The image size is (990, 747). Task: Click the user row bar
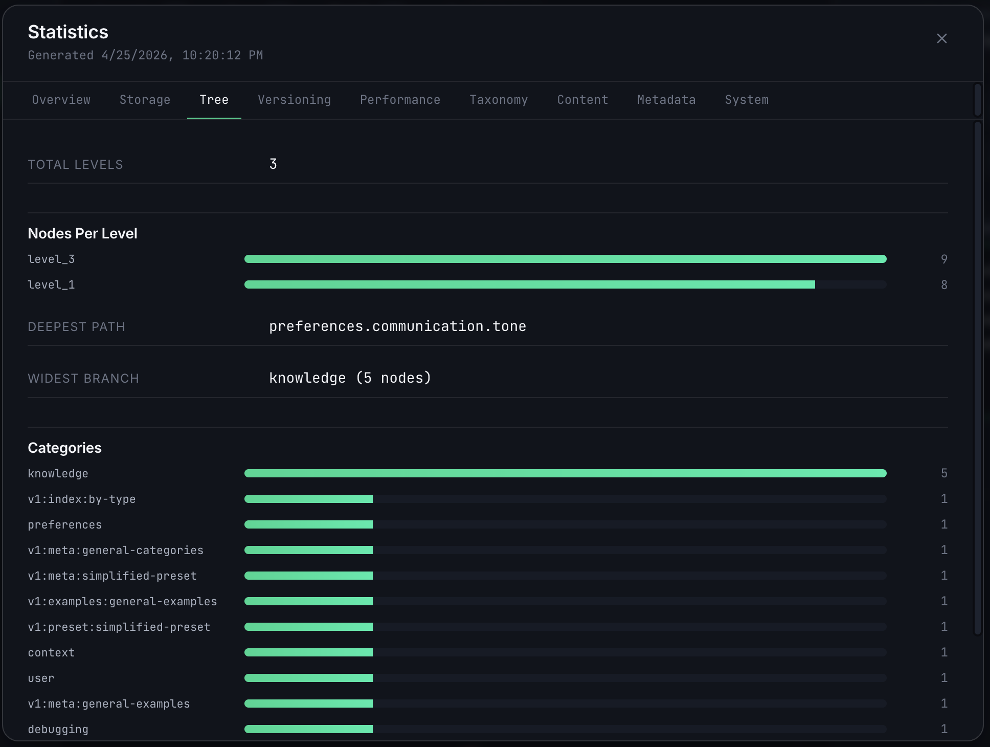(566, 678)
